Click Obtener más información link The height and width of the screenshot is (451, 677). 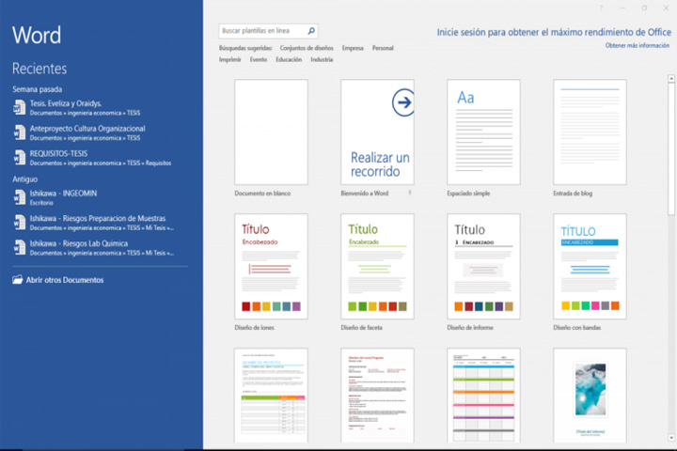point(638,45)
